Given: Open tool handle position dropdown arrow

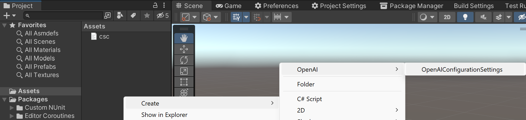Looking at the screenshot, I should 195,17.
